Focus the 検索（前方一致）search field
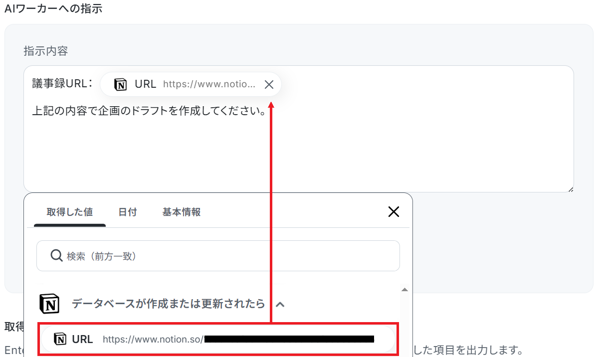 tap(218, 256)
